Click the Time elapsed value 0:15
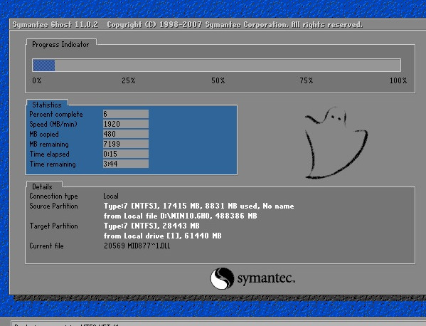This screenshot has height=326, width=426. (125, 154)
